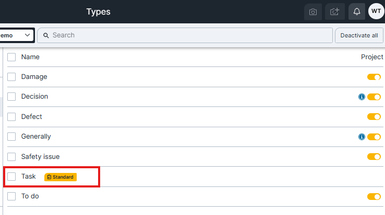Click into the Search field
Image resolution: width=385 pixels, height=215 pixels.
[185, 35]
